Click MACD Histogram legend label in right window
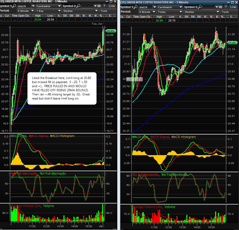Screen dimensions: 239x230 coord(184,137)
